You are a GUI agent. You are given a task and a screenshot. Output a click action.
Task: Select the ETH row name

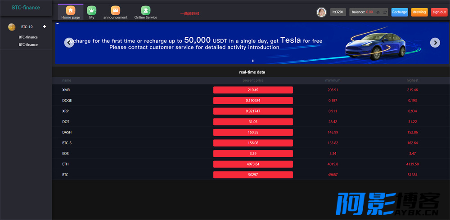coord(65,164)
